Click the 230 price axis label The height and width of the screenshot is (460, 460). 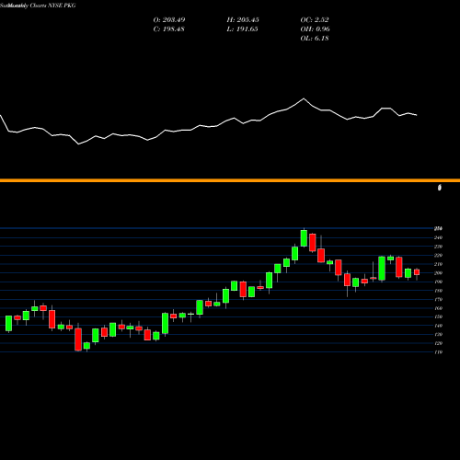439,247
